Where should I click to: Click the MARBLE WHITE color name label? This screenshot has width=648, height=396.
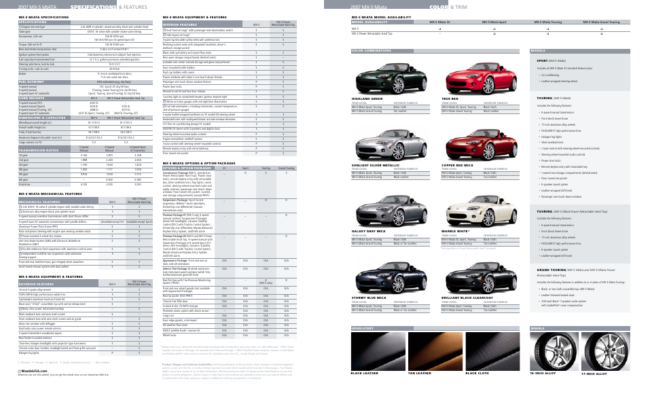click(455, 231)
